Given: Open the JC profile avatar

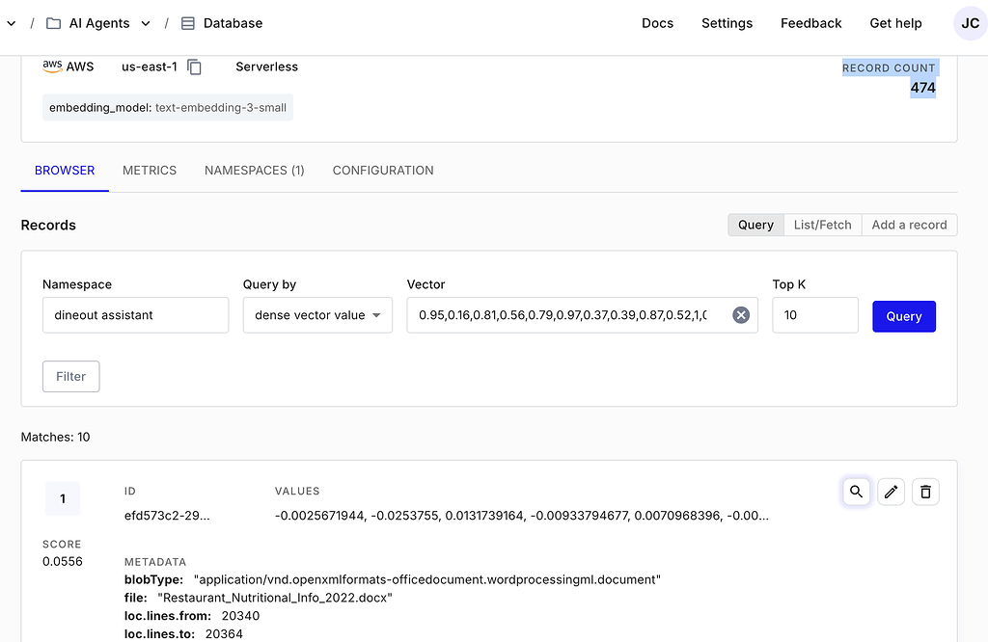Looking at the screenshot, I should pyautogui.click(x=970, y=23).
